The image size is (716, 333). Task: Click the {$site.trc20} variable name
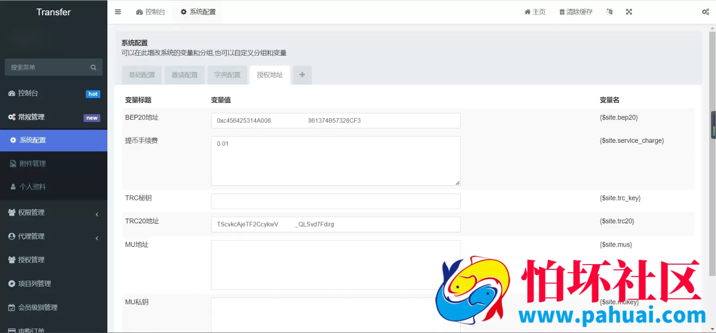click(x=617, y=221)
